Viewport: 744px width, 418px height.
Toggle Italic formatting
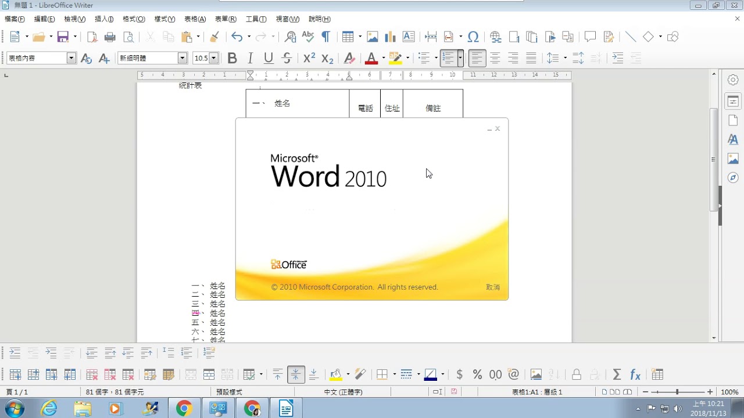tap(250, 58)
